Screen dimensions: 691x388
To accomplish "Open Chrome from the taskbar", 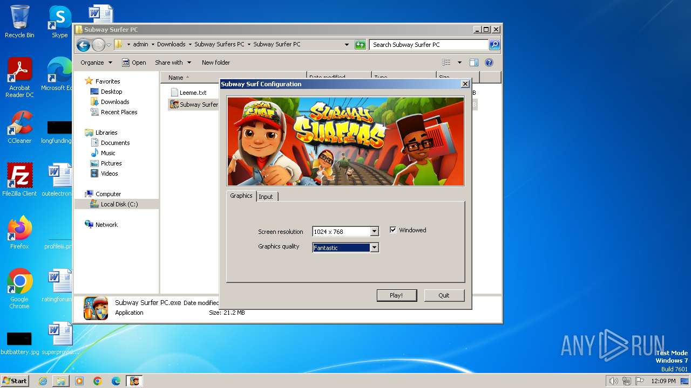I will click(x=98, y=381).
